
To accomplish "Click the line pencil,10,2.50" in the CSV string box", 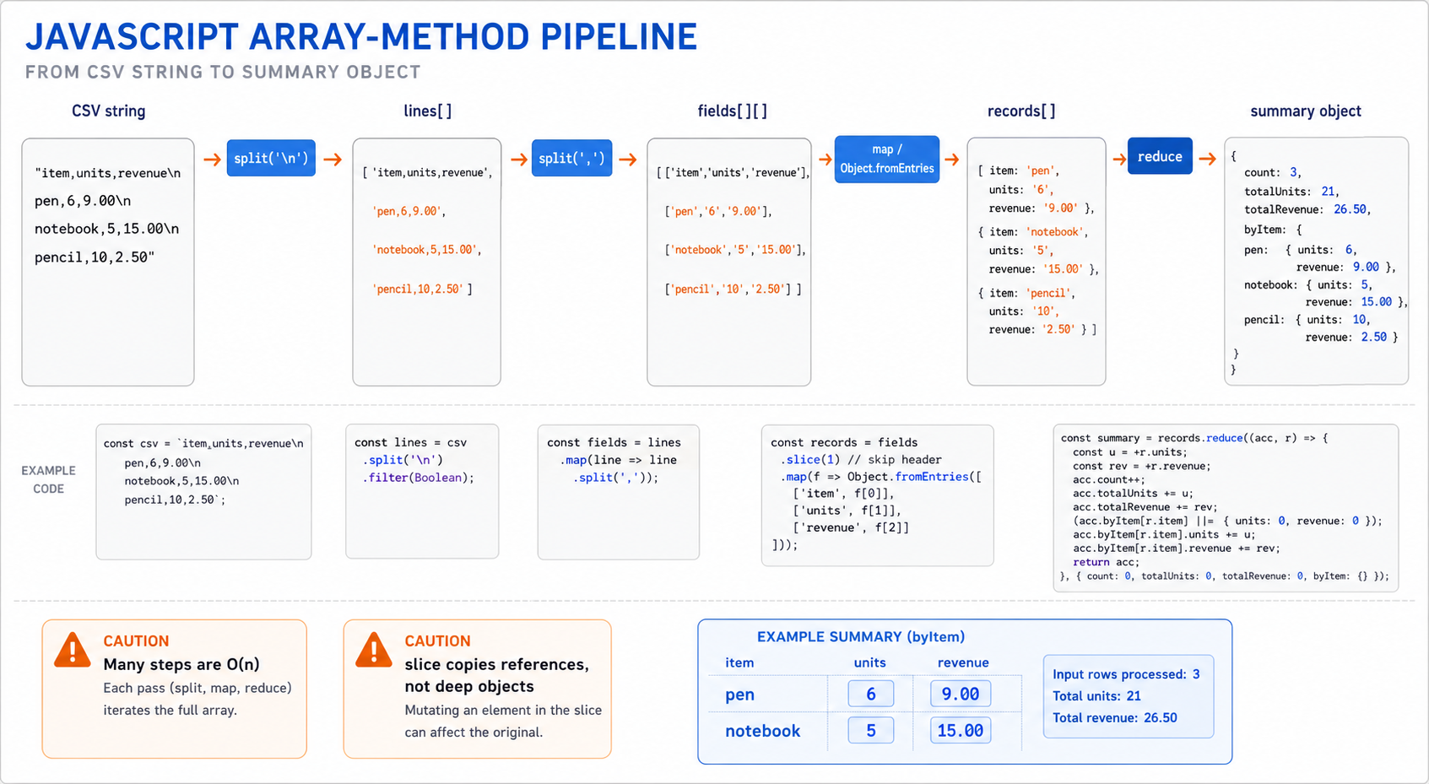I will pyautogui.click(x=95, y=257).
